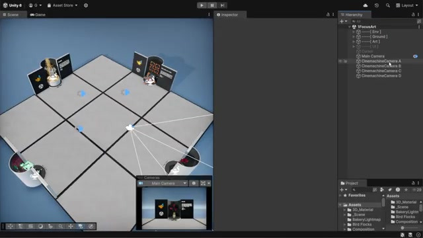Toggle scene picking for CinemachineCamera A row
423x238 pixels.
point(345,61)
